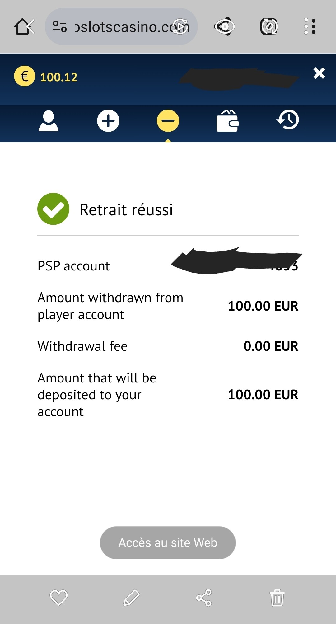
Task: Open the wallet icon
Action: coord(228,121)
